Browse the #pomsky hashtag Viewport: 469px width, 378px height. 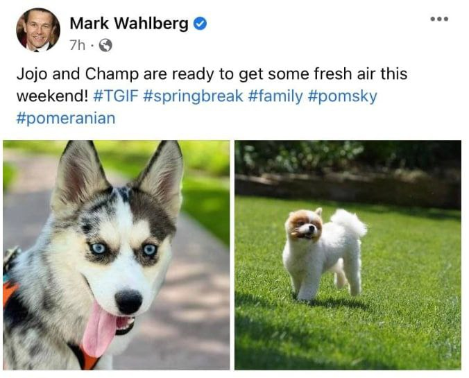[342, 96]
